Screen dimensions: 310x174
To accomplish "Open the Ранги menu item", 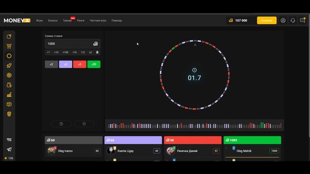I will 81,20.
